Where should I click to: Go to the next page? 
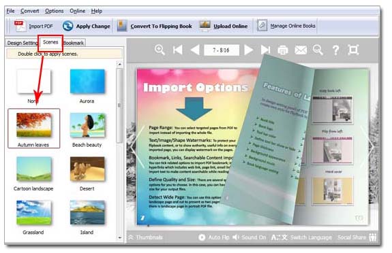tap(248, 50)
